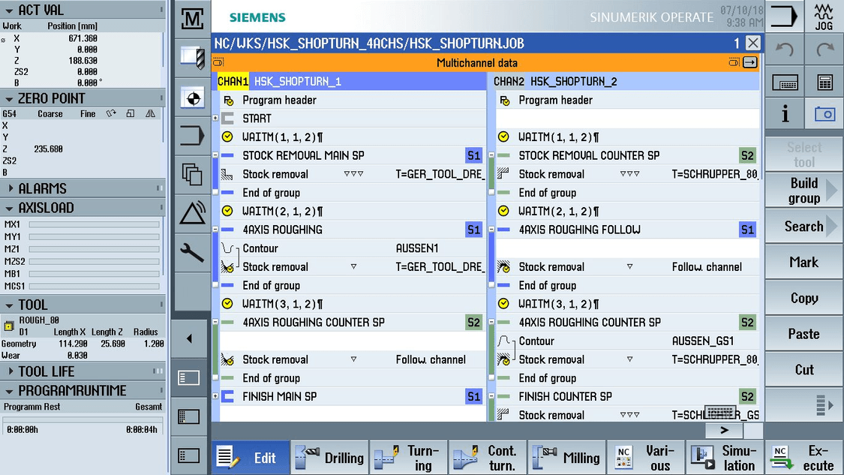Open the info help icon
The height and width of the screenshot is (475, 844).
(785, 113)
